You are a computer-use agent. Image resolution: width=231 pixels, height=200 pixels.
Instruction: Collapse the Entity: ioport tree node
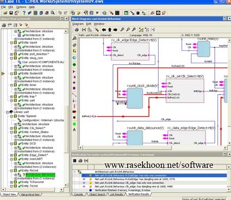(x=11, y=43)
